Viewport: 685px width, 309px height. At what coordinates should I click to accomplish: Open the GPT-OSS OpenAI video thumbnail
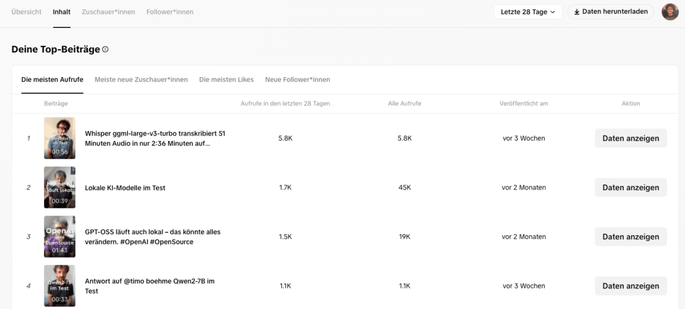(60, 237)
